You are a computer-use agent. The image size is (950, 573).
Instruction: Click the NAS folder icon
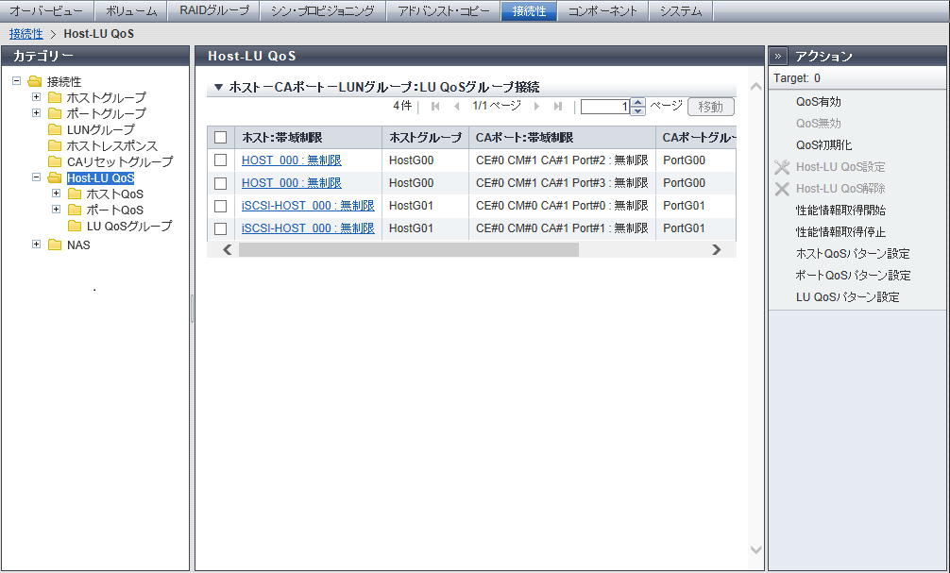pos(55,245)
